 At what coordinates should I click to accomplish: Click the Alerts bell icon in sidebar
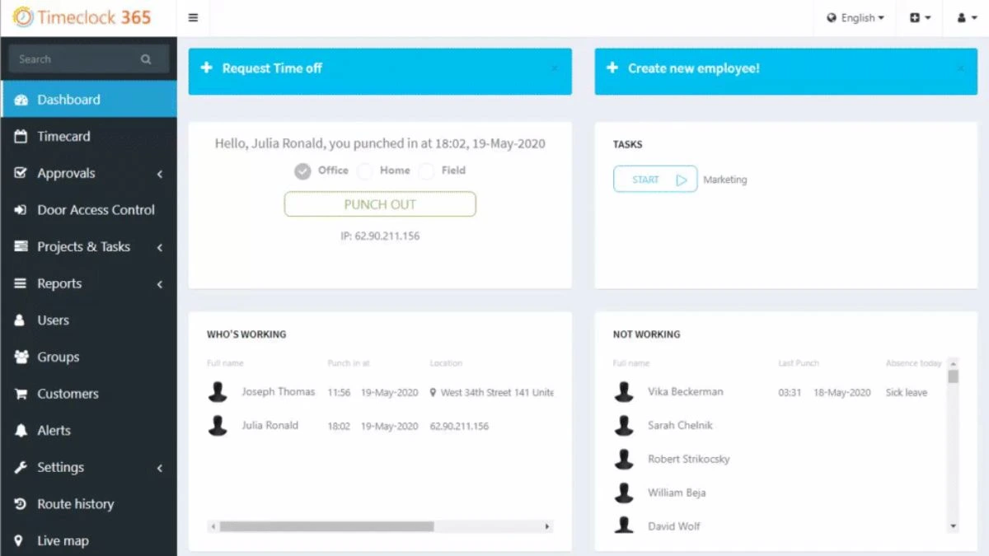[x=21, y=431]
